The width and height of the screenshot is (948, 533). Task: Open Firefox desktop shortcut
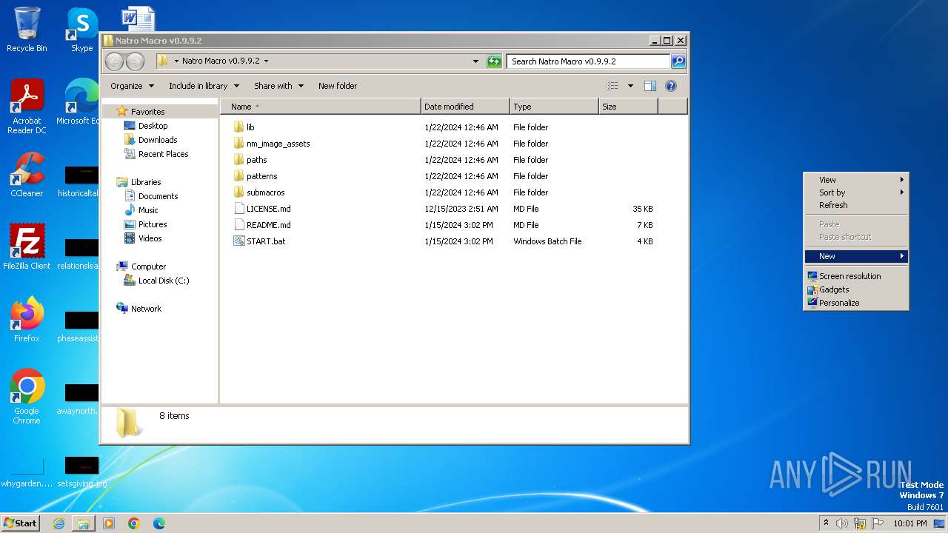coord(27,320)
